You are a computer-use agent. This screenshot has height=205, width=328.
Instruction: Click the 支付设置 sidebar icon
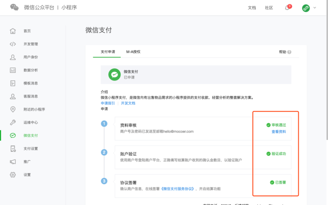pos(13,148)
